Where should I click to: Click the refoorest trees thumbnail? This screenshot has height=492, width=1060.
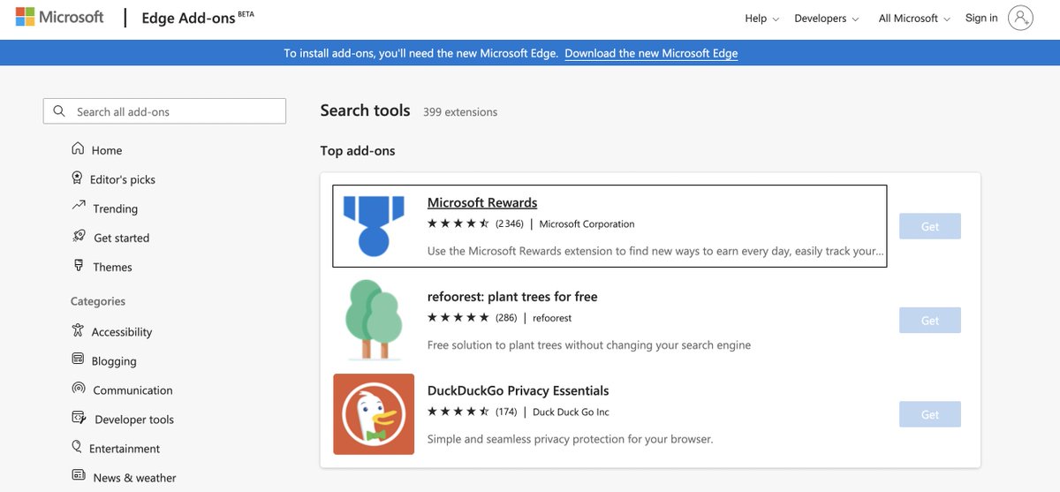[x=374, y=320]
